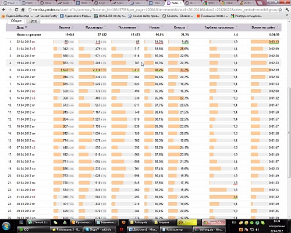Open the Chrome wrench settings menu
The width and height of the screenshot is (291, 233).
pos(287,10)
